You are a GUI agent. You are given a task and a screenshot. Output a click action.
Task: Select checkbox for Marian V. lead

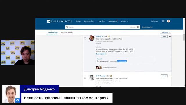[x=85, y=38]
